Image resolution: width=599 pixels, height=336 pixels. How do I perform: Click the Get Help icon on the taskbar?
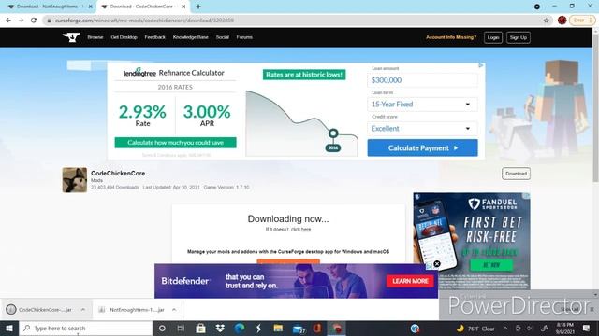(416, 329)
